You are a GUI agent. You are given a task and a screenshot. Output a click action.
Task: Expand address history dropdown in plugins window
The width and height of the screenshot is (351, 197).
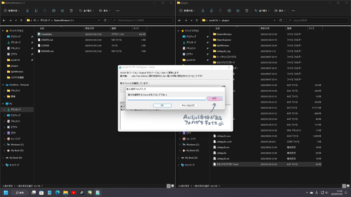[274, 20]
